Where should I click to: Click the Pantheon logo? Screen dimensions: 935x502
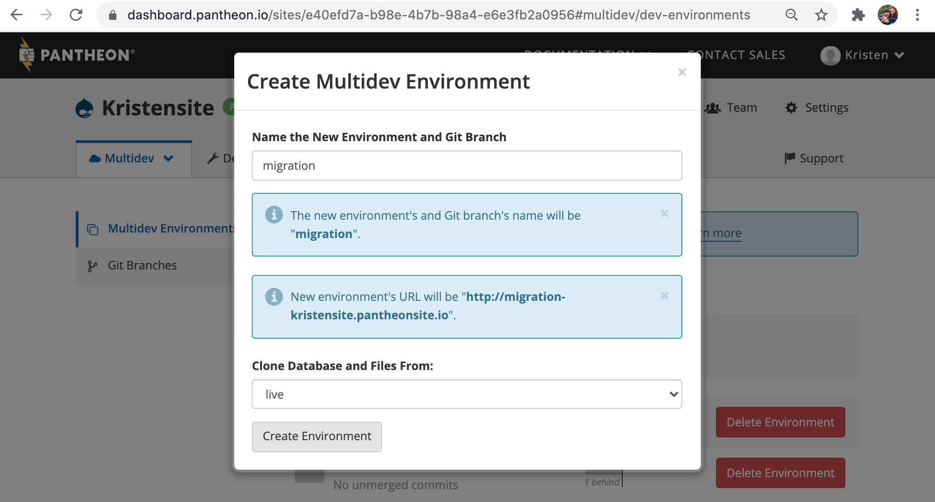pyautogui.click(x=77, y=55)
